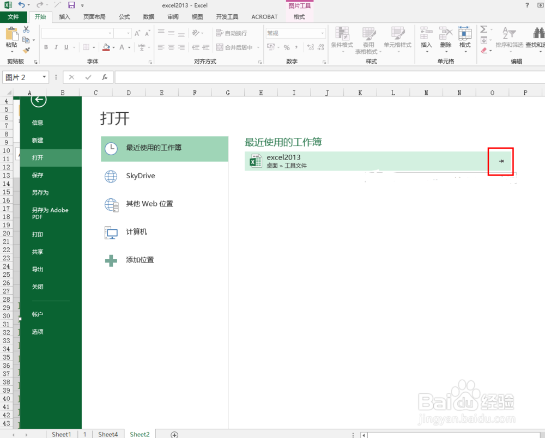Viewport: 545px width, 438px height.
Task: Click the Paste clipboard icon
Action: [12, 34]
